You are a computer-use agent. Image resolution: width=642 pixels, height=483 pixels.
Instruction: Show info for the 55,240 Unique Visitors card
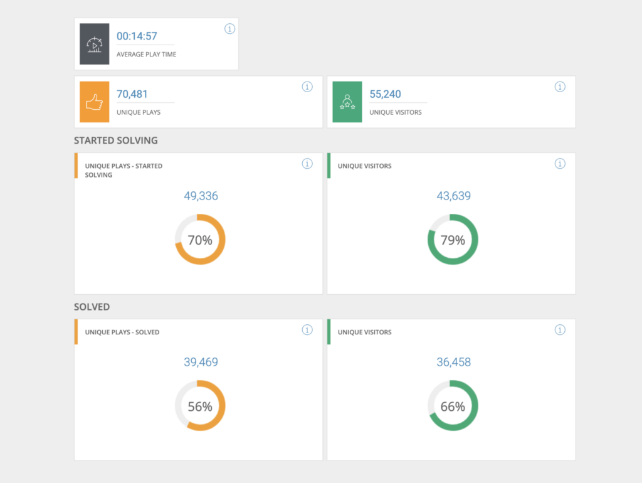pos(560,87)
